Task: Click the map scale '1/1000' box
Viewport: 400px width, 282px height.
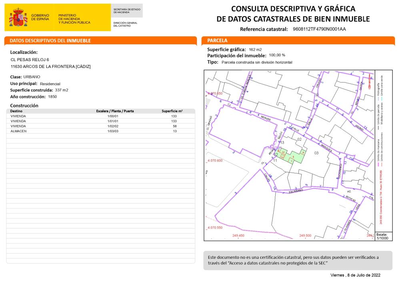Action: (x=384, y=236)
